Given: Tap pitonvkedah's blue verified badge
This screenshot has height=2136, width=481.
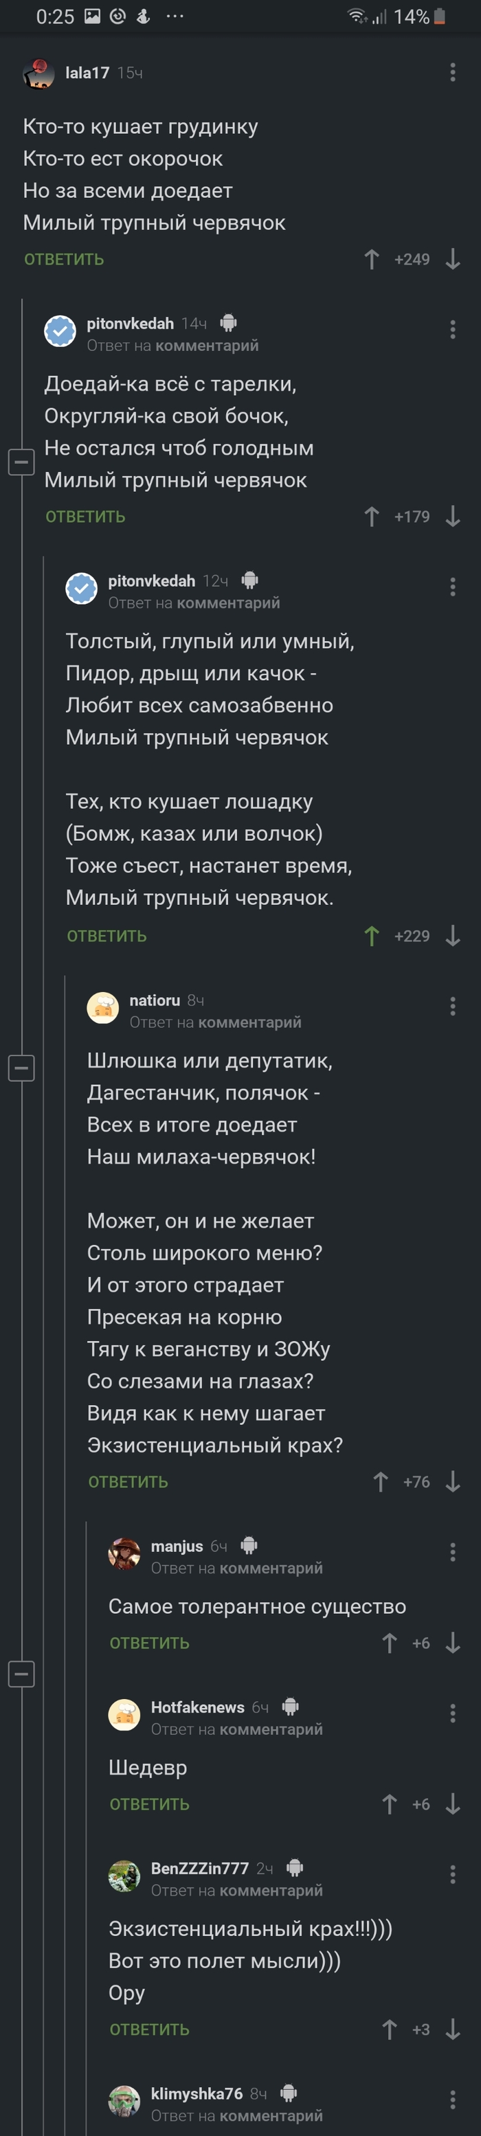Looking at the screenshot, I should point(58,328).
